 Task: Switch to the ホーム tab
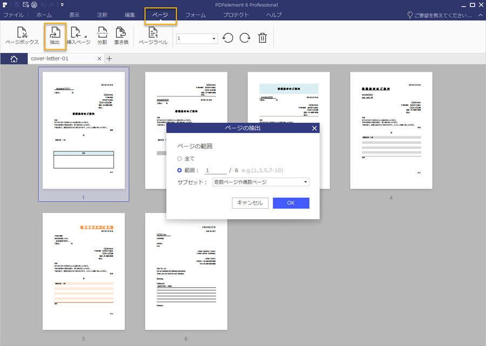(44, 15)
